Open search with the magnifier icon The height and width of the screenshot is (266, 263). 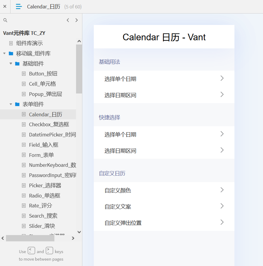[x=5, y=20]
